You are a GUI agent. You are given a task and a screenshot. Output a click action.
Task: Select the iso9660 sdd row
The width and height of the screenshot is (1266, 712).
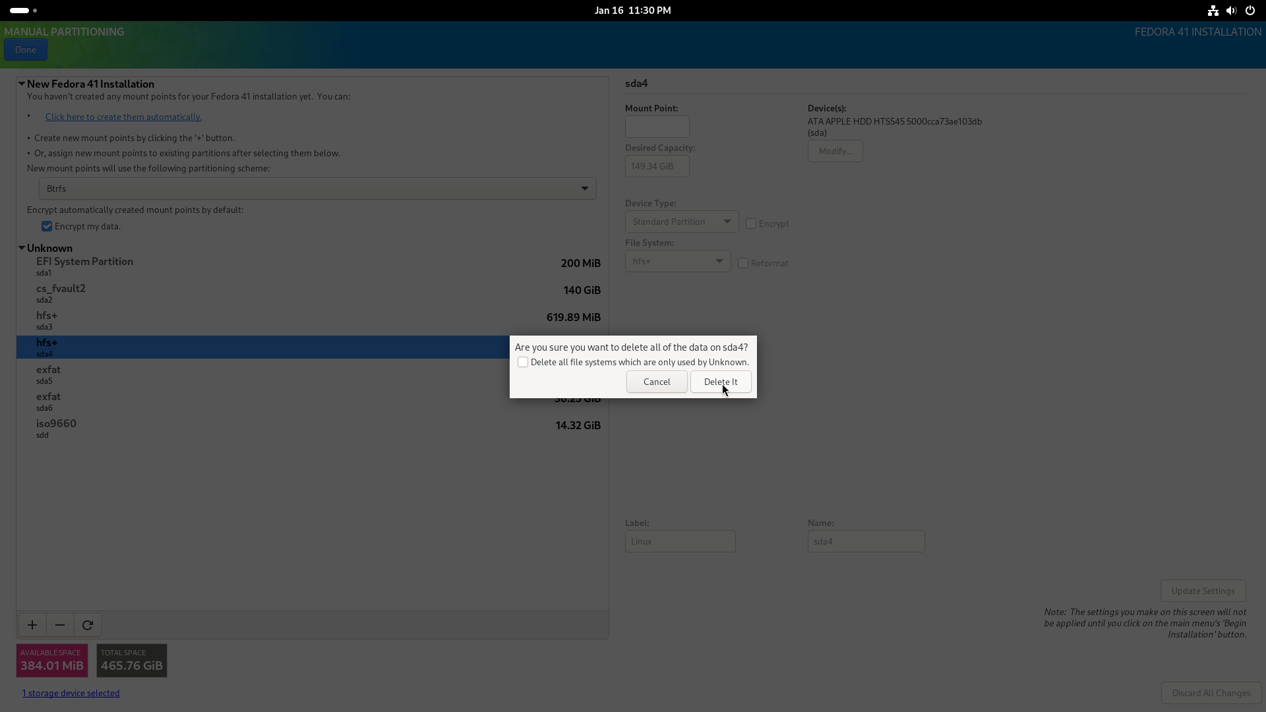click(x=313, y=429)
